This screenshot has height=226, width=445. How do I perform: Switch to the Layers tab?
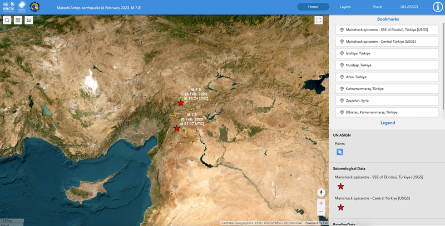(x=345, y=7)
